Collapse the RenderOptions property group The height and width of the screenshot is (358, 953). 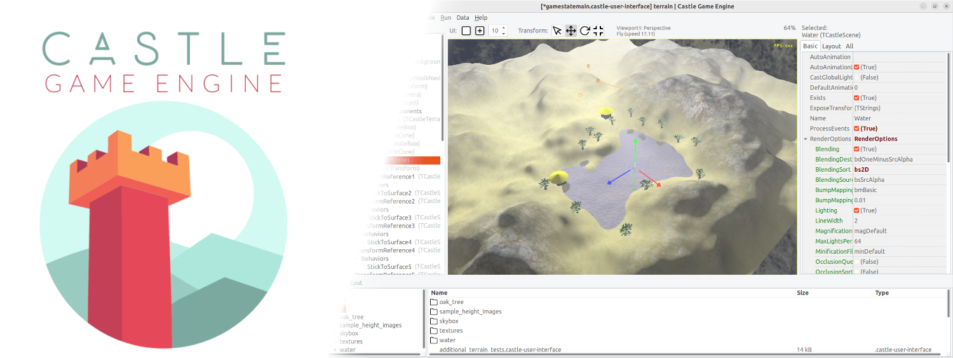(806, 139)
